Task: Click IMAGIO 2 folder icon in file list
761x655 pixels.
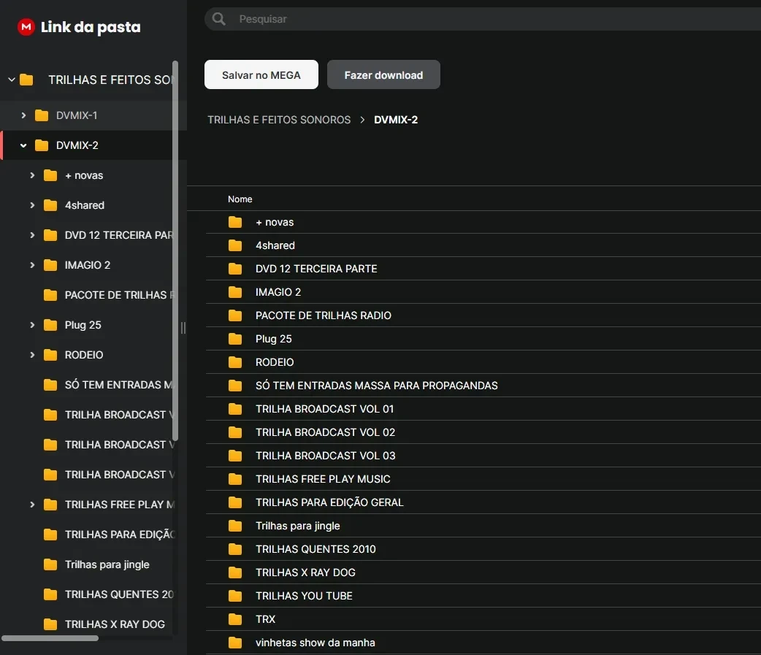Action: point(235,292)
